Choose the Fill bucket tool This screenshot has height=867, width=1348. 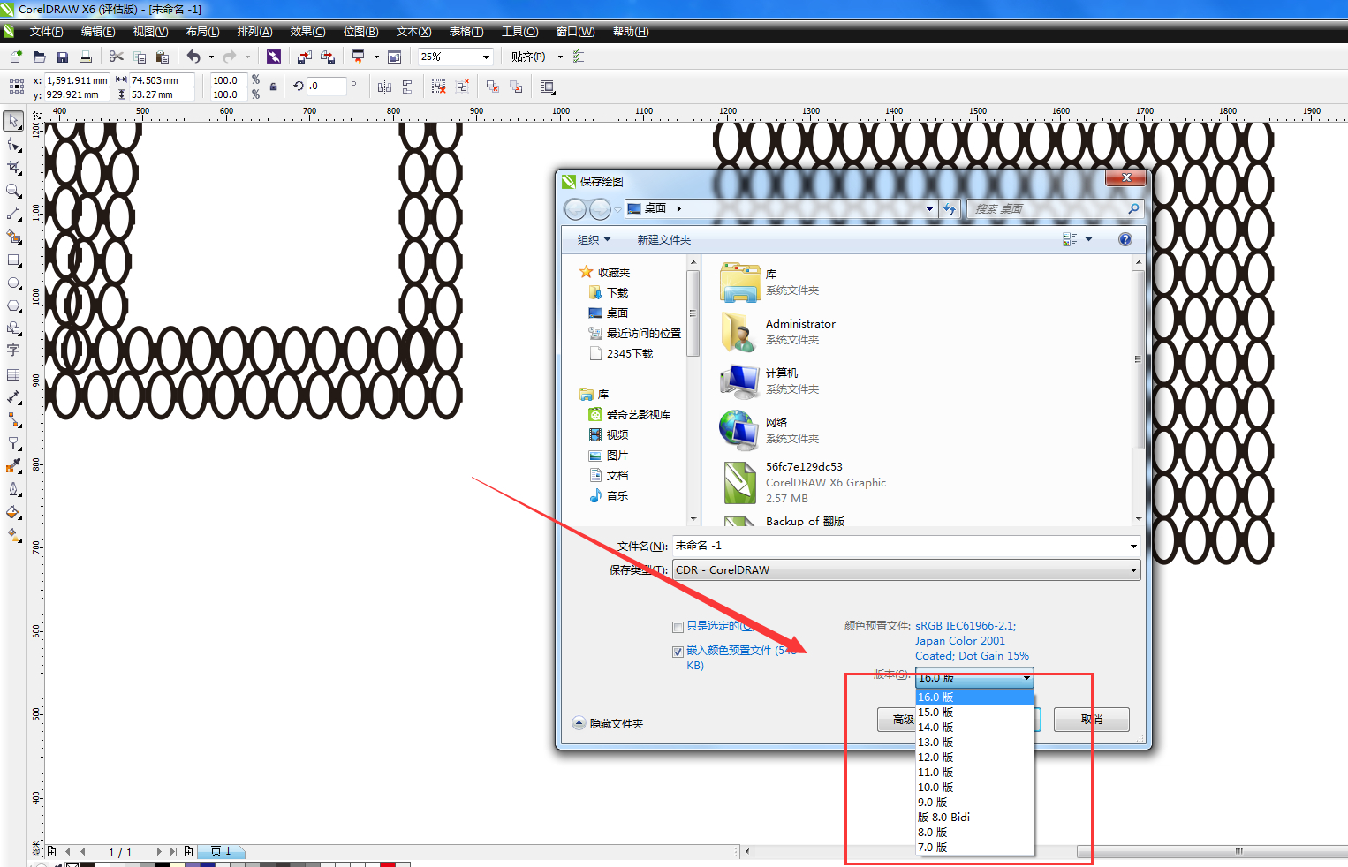(14, 512)
